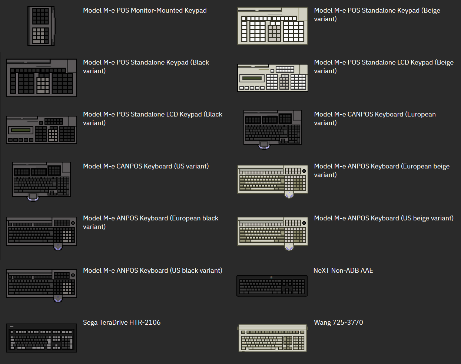Select the Wang 725-3770 keyboard image
Image resolution: width=461 pixels, height=364 pixels.
(272, 337)
